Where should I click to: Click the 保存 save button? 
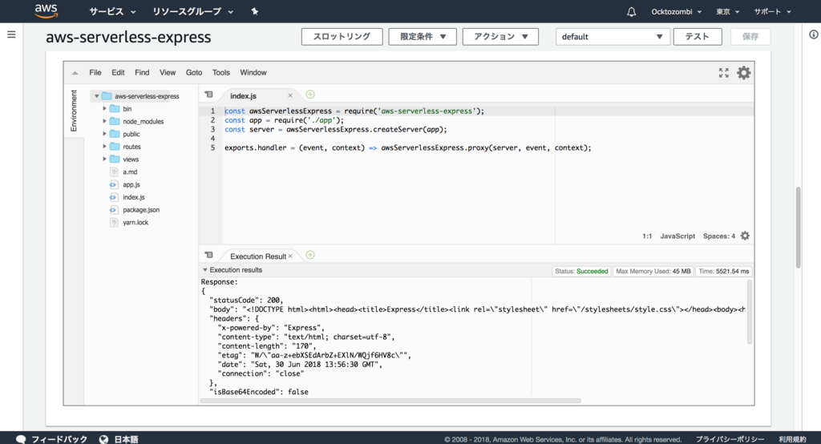[750, 37]
